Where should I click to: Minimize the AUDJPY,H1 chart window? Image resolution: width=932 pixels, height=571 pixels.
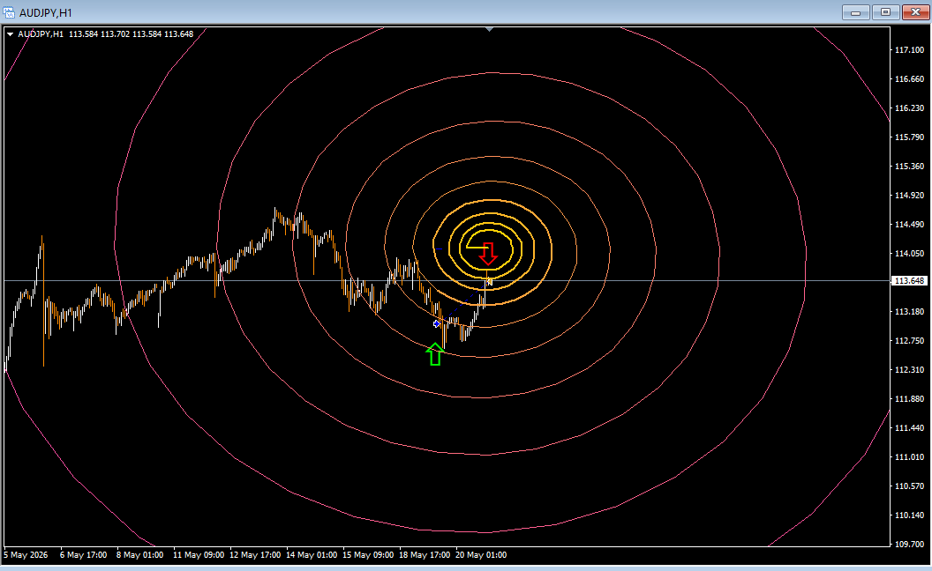[x=856, y=11]
